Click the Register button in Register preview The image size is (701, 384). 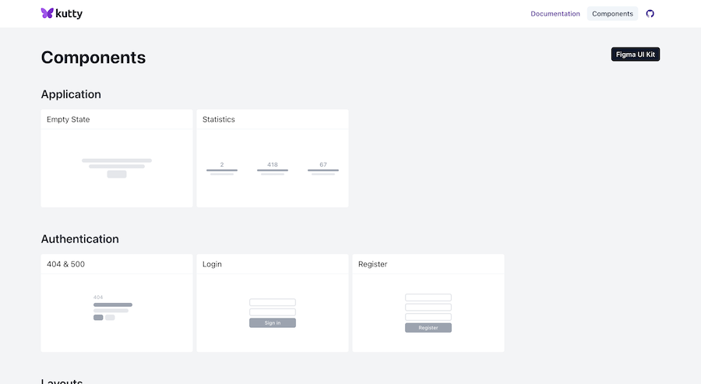tap(428, 328)
